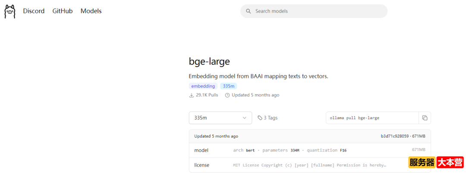This screenshot has height=173, width=466.
Task: Copy the ollama pull command
Action: 425,118
